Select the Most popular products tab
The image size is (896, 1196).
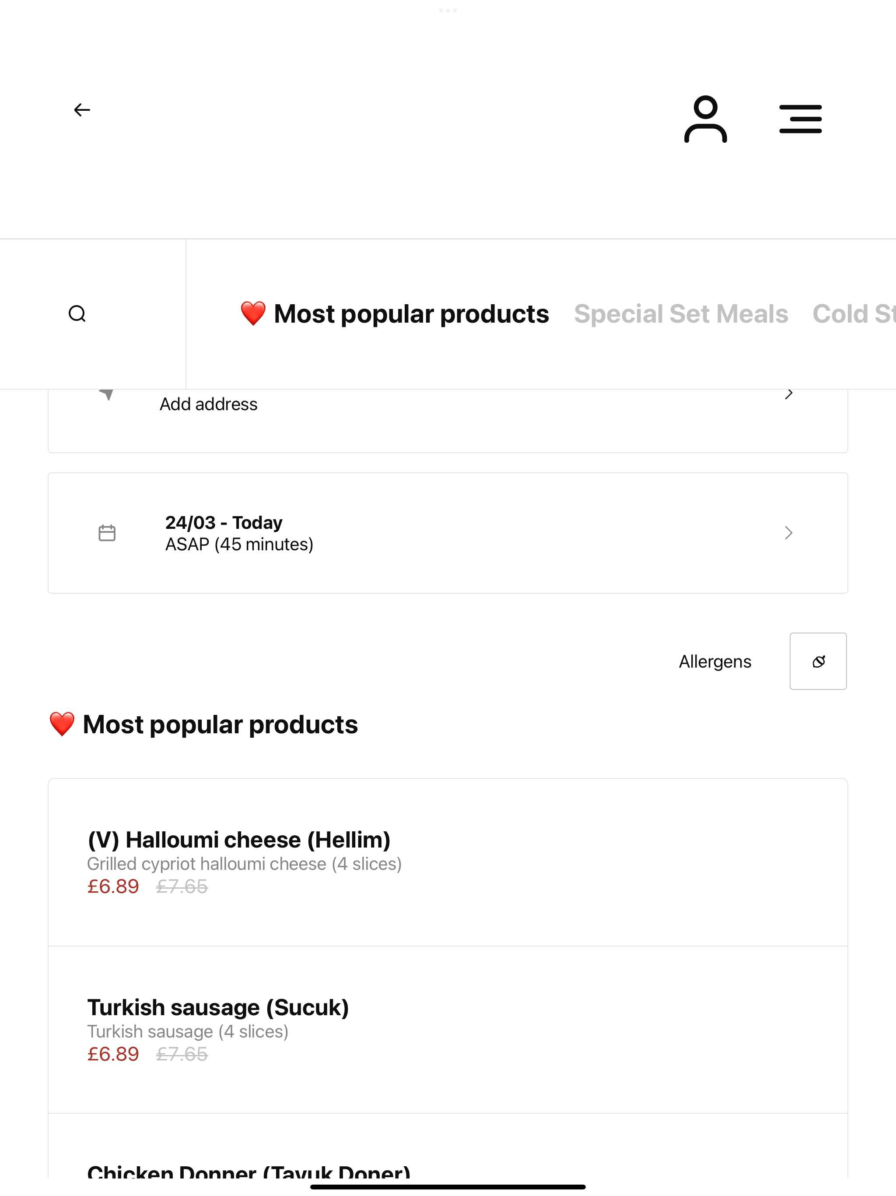click(x=395, y=313)
